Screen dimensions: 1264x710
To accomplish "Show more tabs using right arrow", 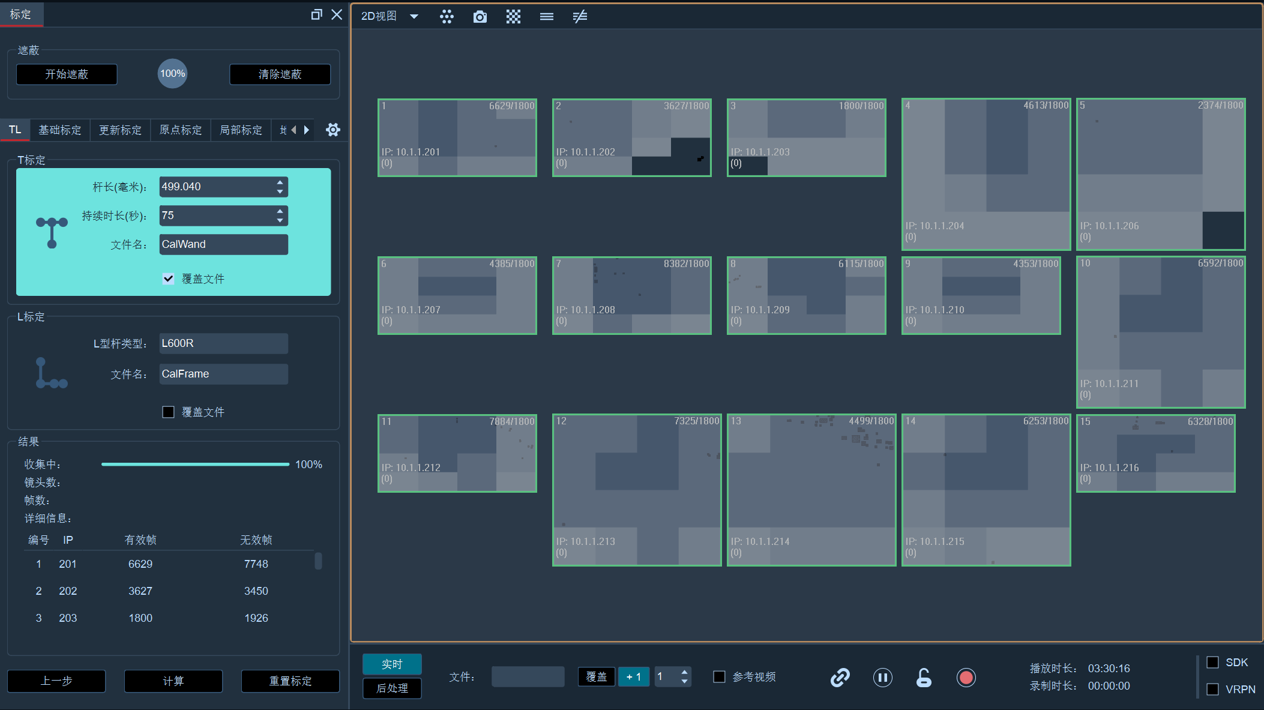I will point(307,130).
